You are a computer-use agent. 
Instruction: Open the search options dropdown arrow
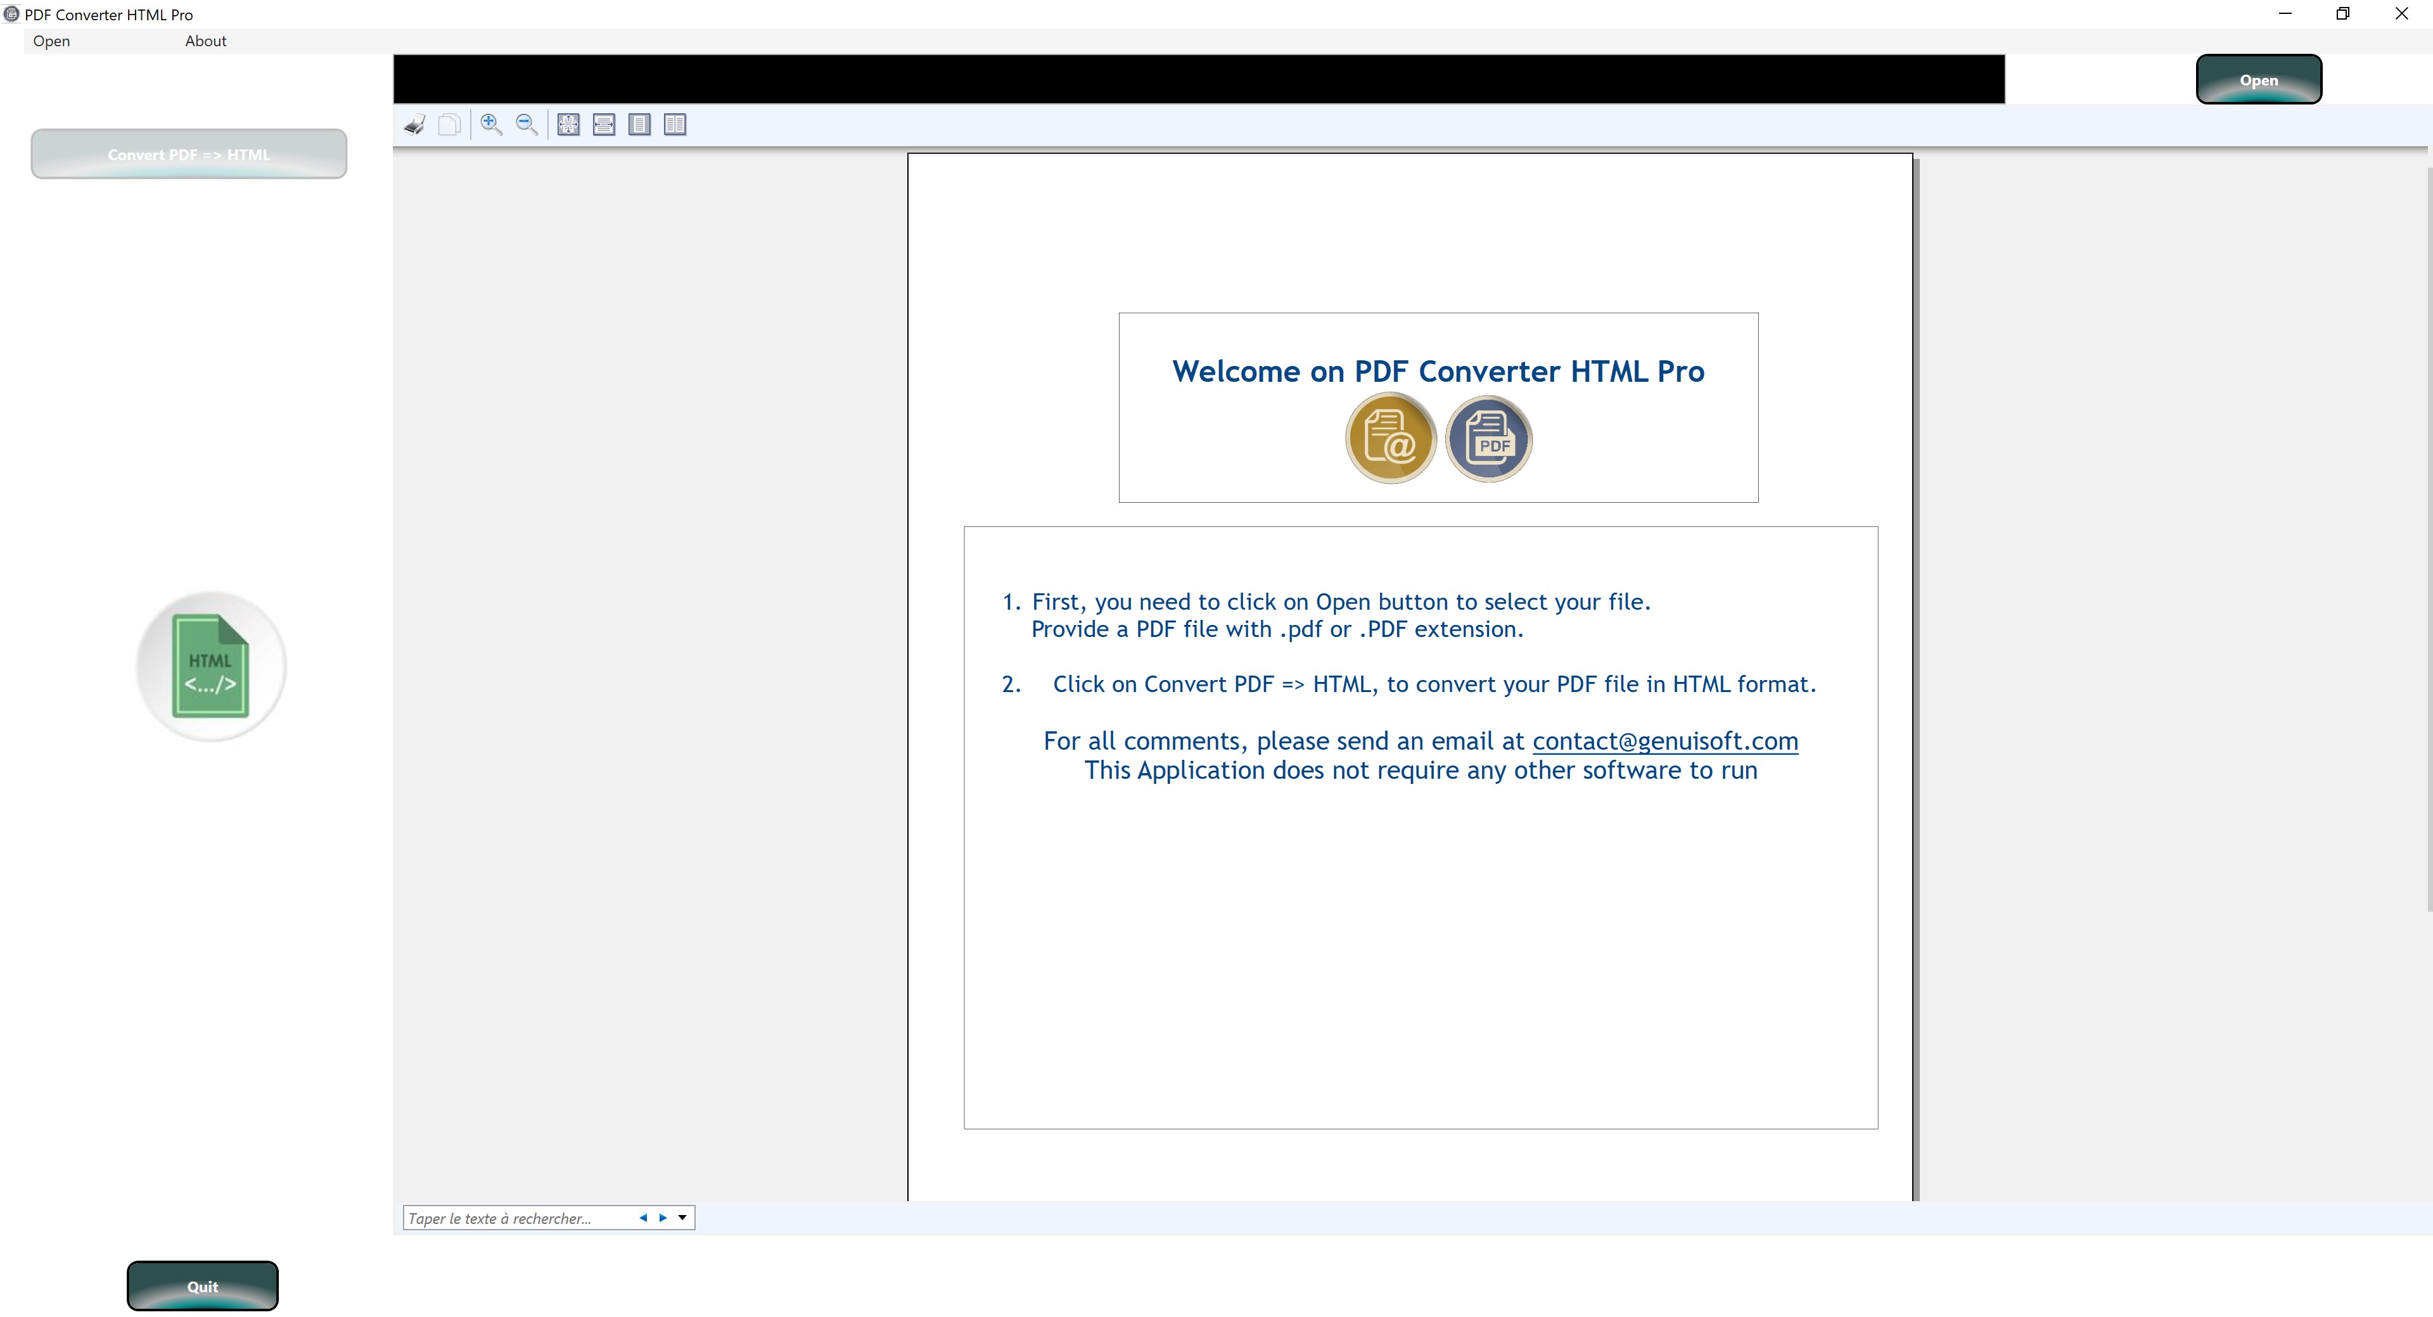coord(682,1218)
